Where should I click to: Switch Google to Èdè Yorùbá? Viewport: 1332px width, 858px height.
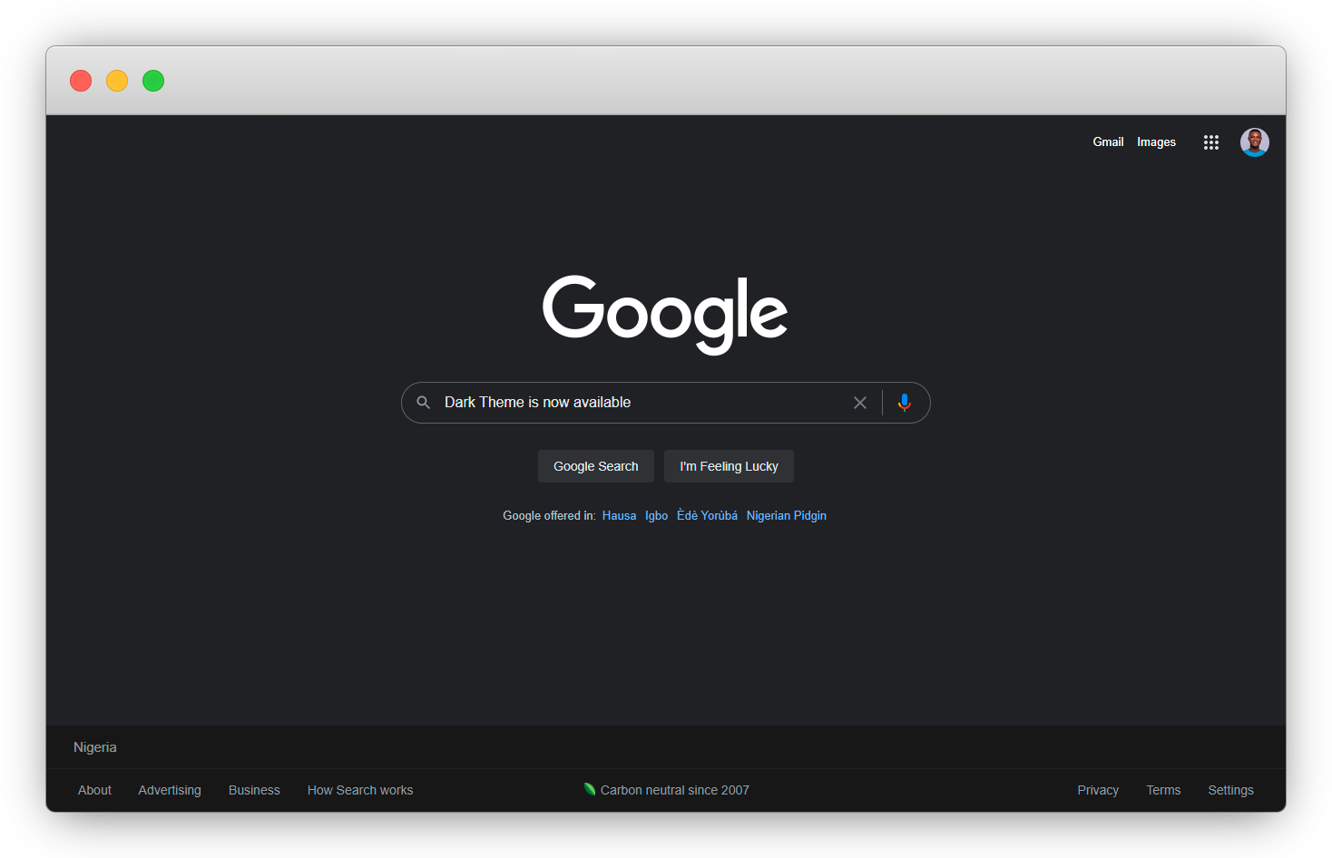click(707, 516)
